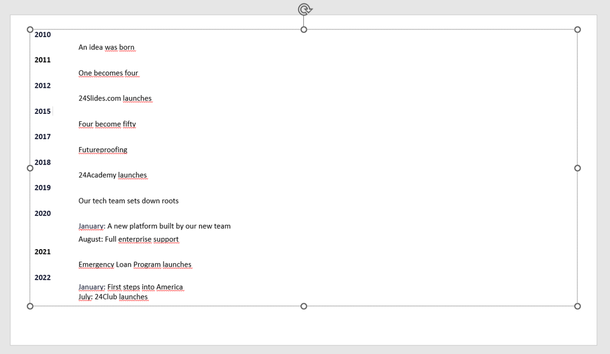Screen dimensions: 610x354
Task: Place cursor in the year 2020
Action: [x=42, y=213]
